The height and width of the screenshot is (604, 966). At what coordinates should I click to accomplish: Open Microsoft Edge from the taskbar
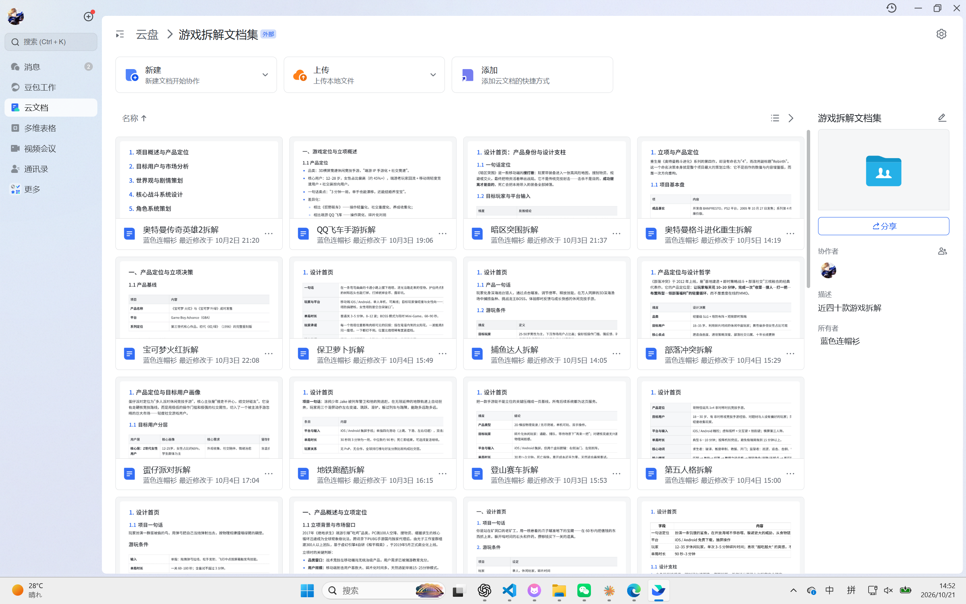coord(634,590)
